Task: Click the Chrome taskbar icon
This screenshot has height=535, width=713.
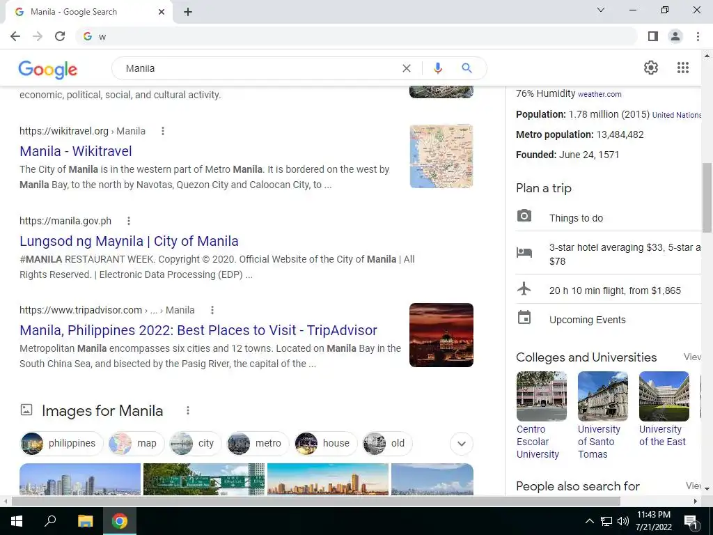Action: (x=120, y=521)
